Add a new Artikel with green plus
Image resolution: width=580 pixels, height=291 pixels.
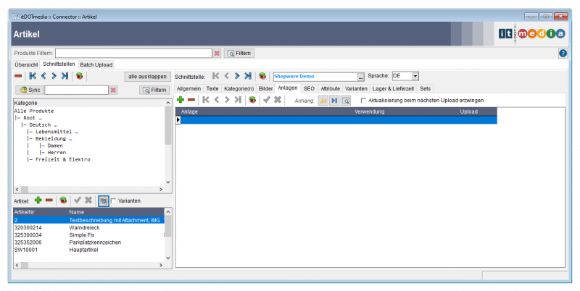(38, 200)
